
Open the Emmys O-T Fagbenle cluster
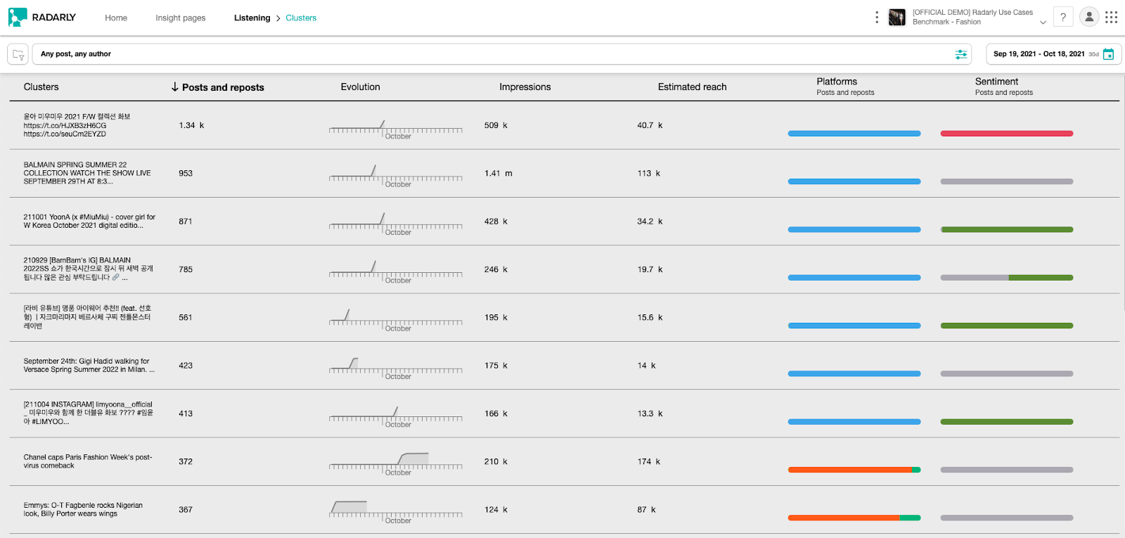point(83,510)
